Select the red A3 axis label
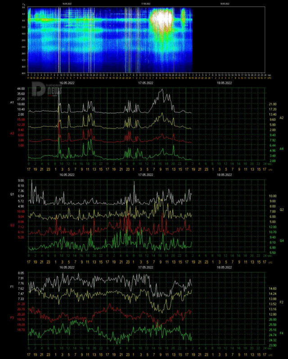Image resolution: width=288 pixels, height=359 pixels. [x=12, y=133]
